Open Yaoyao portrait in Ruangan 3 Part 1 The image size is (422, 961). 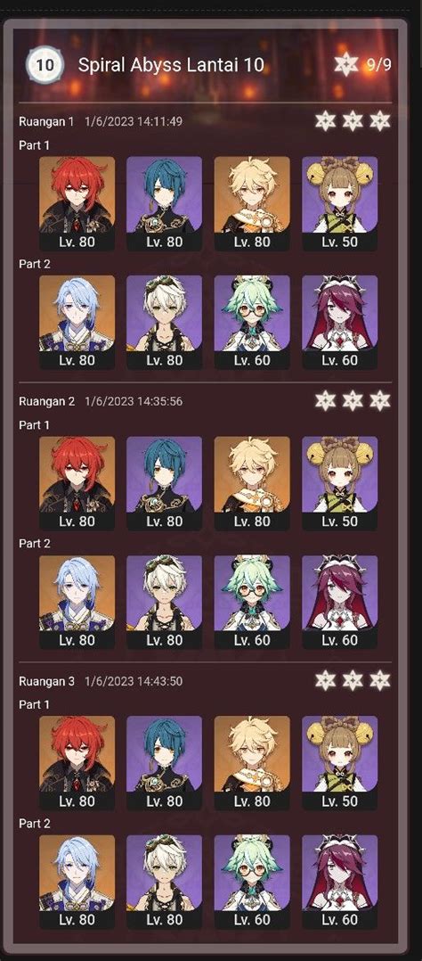point(340,763)
